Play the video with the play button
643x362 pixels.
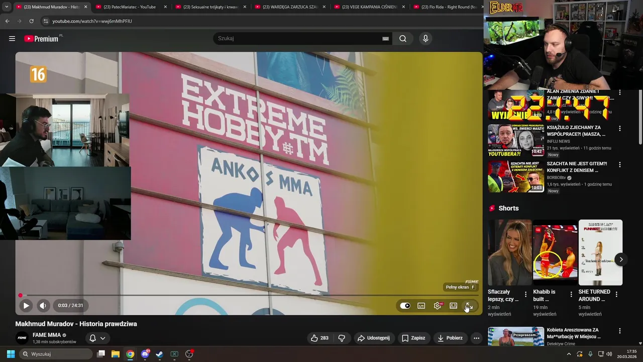[x=26, y=305]
